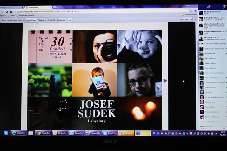
Task: Open the Messenger taskbar window
Action: click(143, 133)
